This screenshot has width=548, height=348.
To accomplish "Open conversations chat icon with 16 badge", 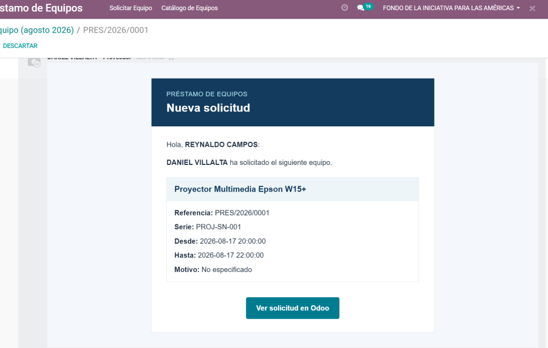I will [364, 7].
